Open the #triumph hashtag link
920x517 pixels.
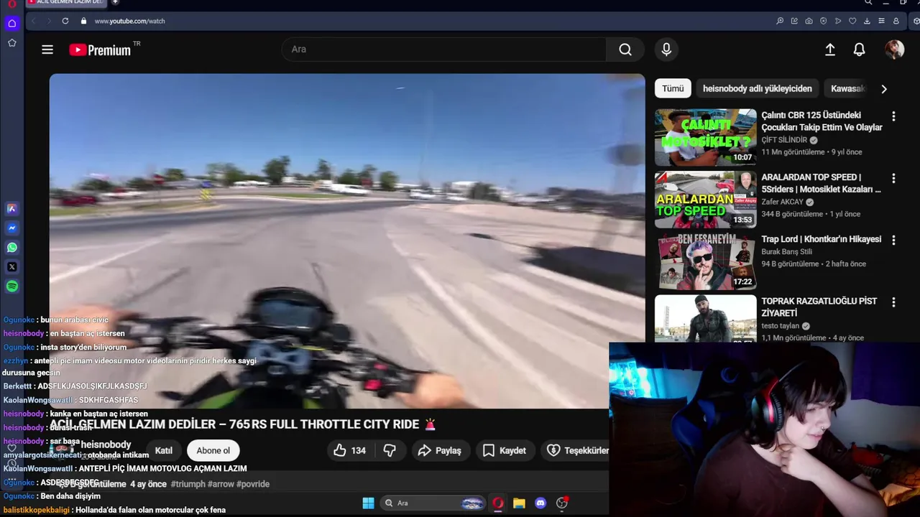click(x=188, y=484)
